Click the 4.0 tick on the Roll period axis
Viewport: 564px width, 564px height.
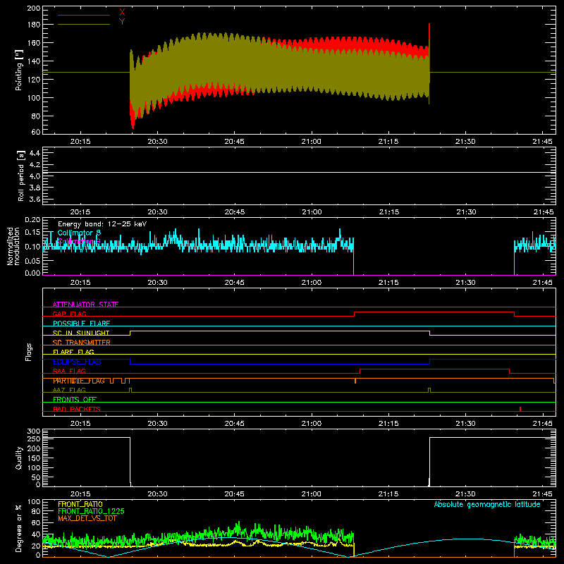pyautogui.click(x=35, y=176)
